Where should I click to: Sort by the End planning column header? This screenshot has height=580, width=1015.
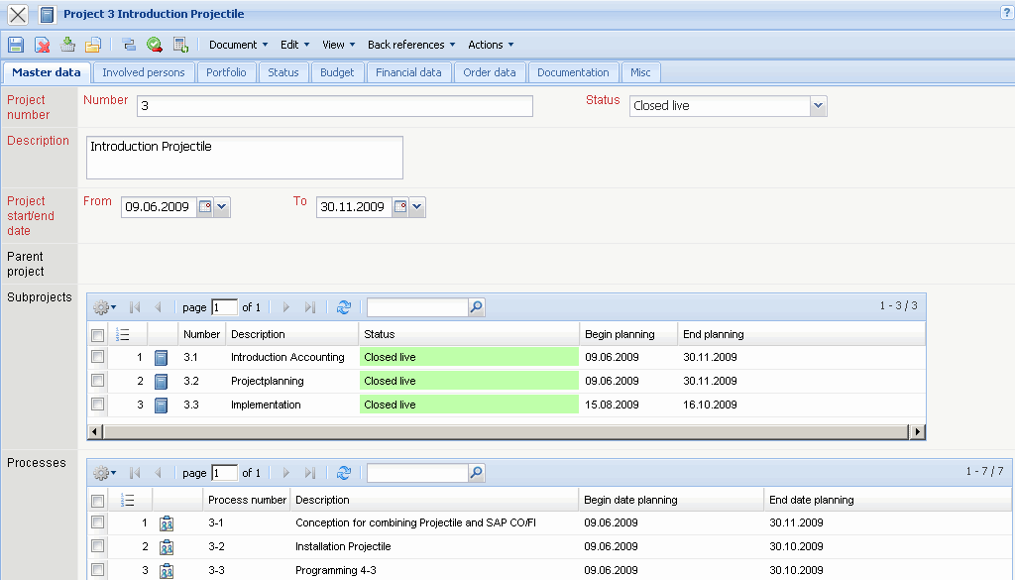coord(713,334)
